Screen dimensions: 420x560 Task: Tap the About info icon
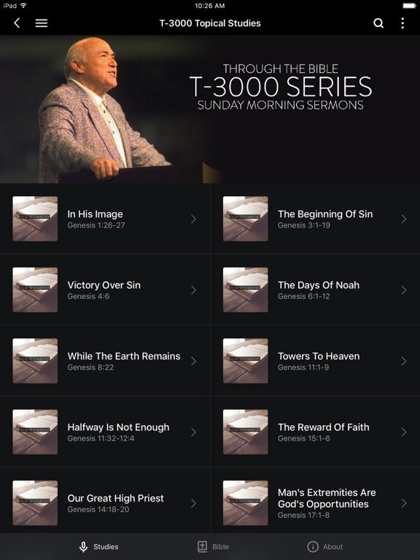[x=313, y=546]
